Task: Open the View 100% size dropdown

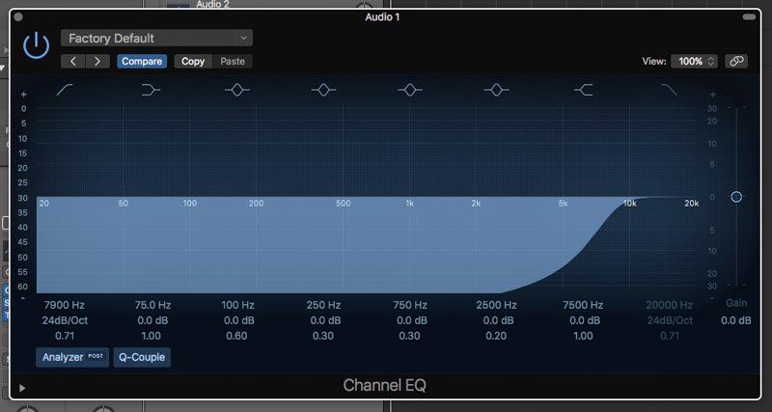Action: tap(694, 62)
